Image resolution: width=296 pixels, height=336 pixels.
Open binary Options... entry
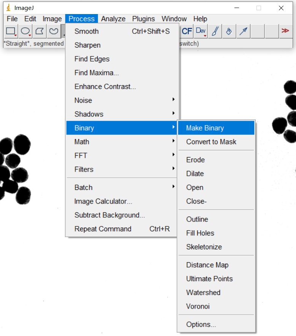point(201,325)
